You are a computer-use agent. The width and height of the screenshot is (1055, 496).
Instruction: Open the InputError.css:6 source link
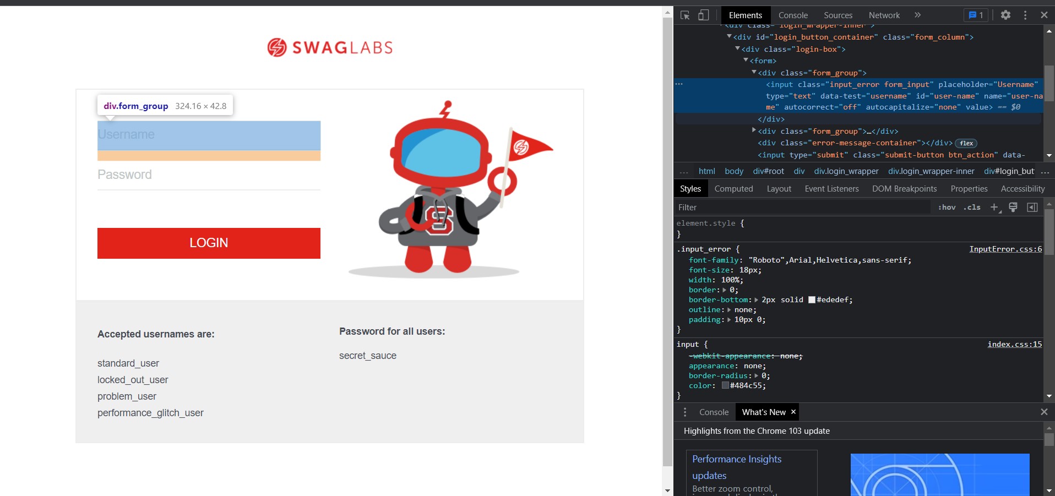tap(1005, 249)
